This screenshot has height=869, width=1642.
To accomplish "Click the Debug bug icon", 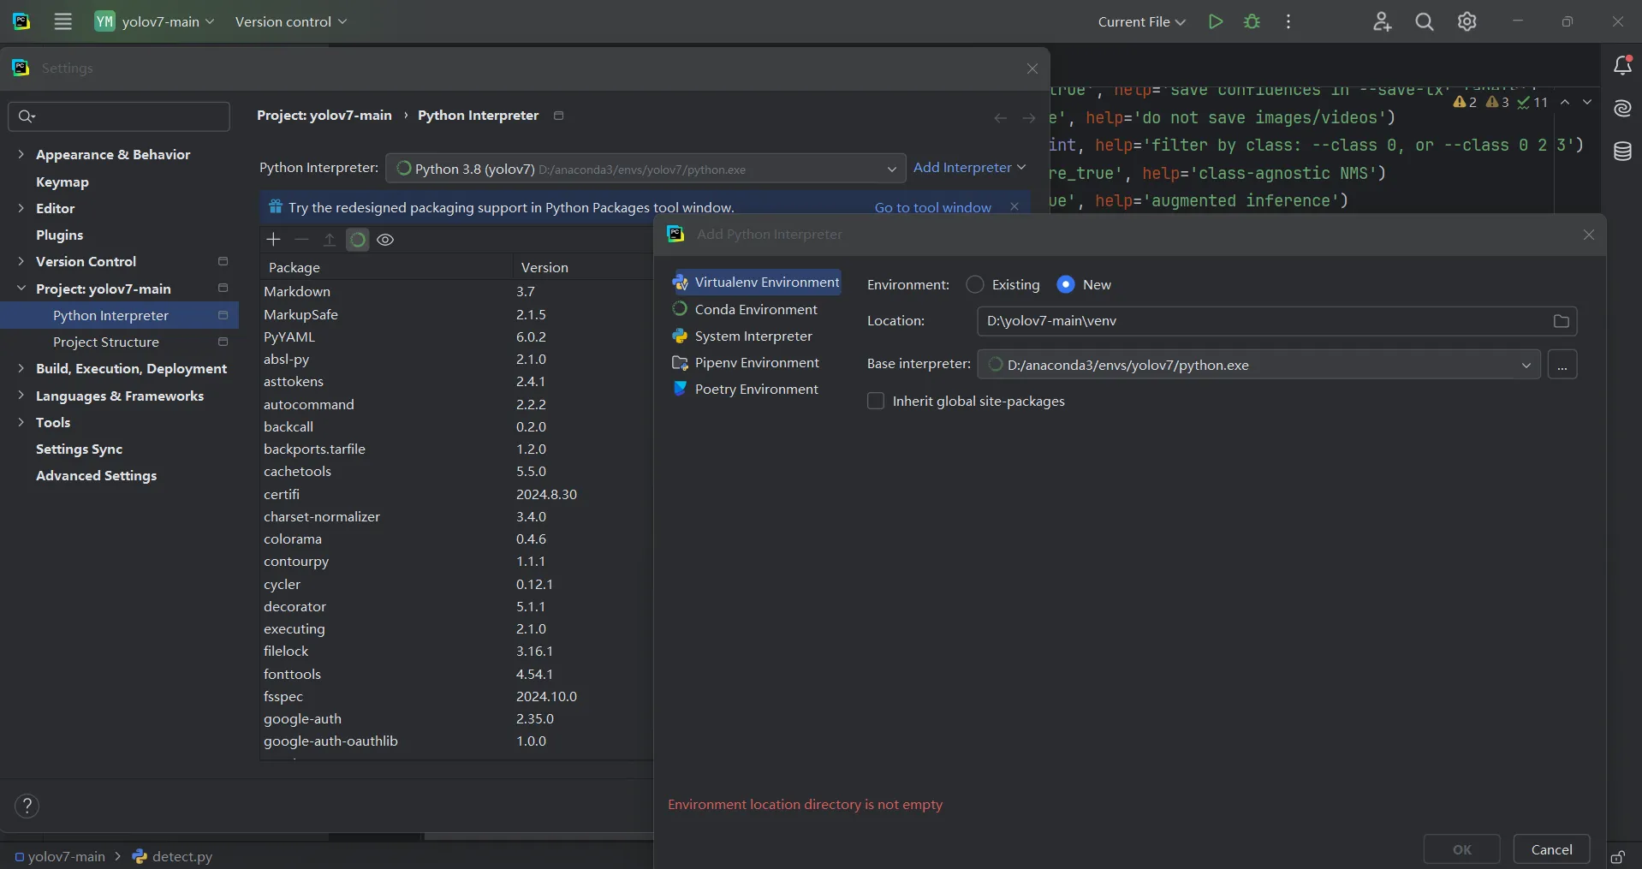I will [1252, 22].
